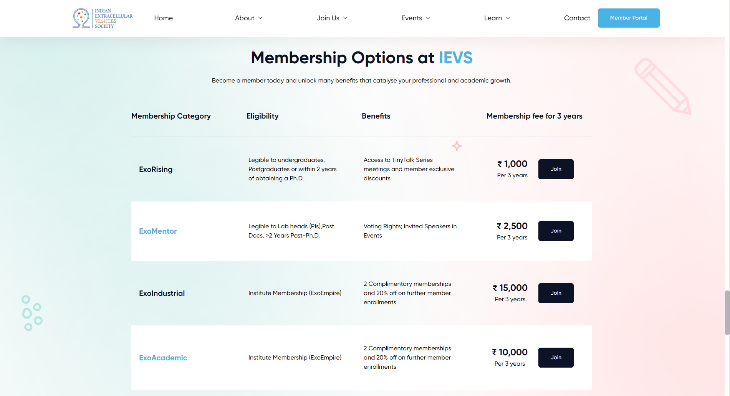This screenshot has width=730, height=396.
Task: Open the Member Portal
Action: [629, 18]
